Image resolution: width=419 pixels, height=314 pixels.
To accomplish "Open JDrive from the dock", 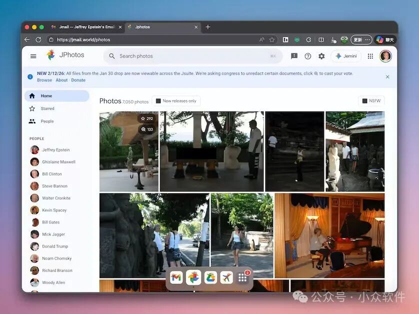I will point(209,277).
